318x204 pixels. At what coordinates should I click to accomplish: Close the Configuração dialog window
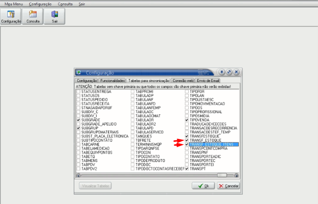[x=236, y=72]
